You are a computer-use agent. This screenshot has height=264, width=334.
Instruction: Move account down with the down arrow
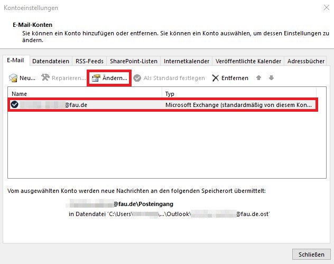pos(271,78)
